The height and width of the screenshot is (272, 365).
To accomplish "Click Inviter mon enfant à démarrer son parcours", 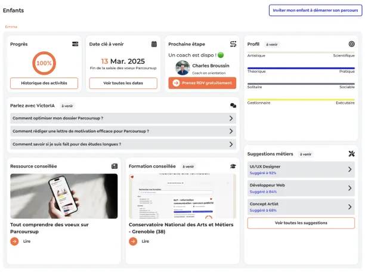I will (x=315, y=10).
